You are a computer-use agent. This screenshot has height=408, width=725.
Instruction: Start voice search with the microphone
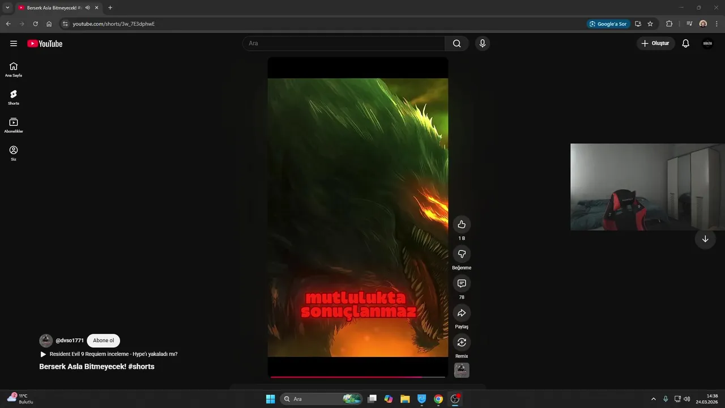point(483,44)
